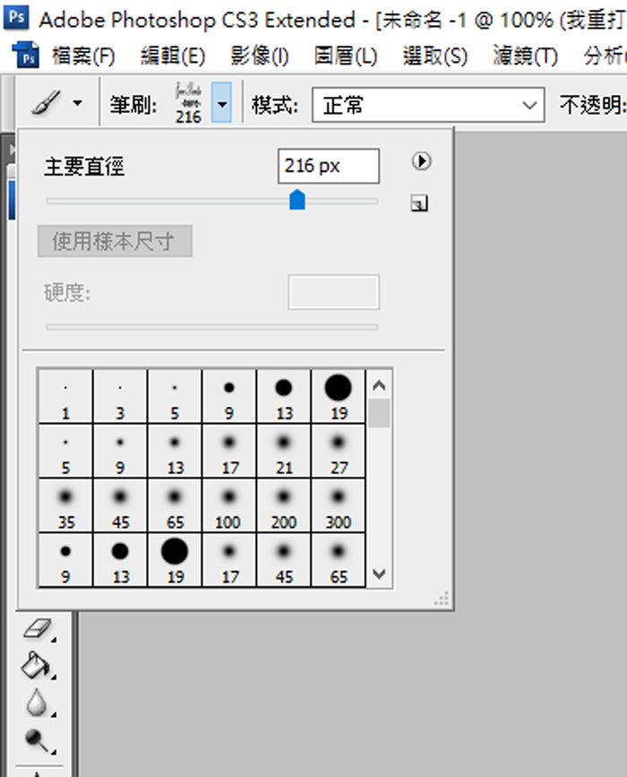The image size is (627, 777).
Task: Open the 濾鏡(T) menu
Action: point(525,56)
